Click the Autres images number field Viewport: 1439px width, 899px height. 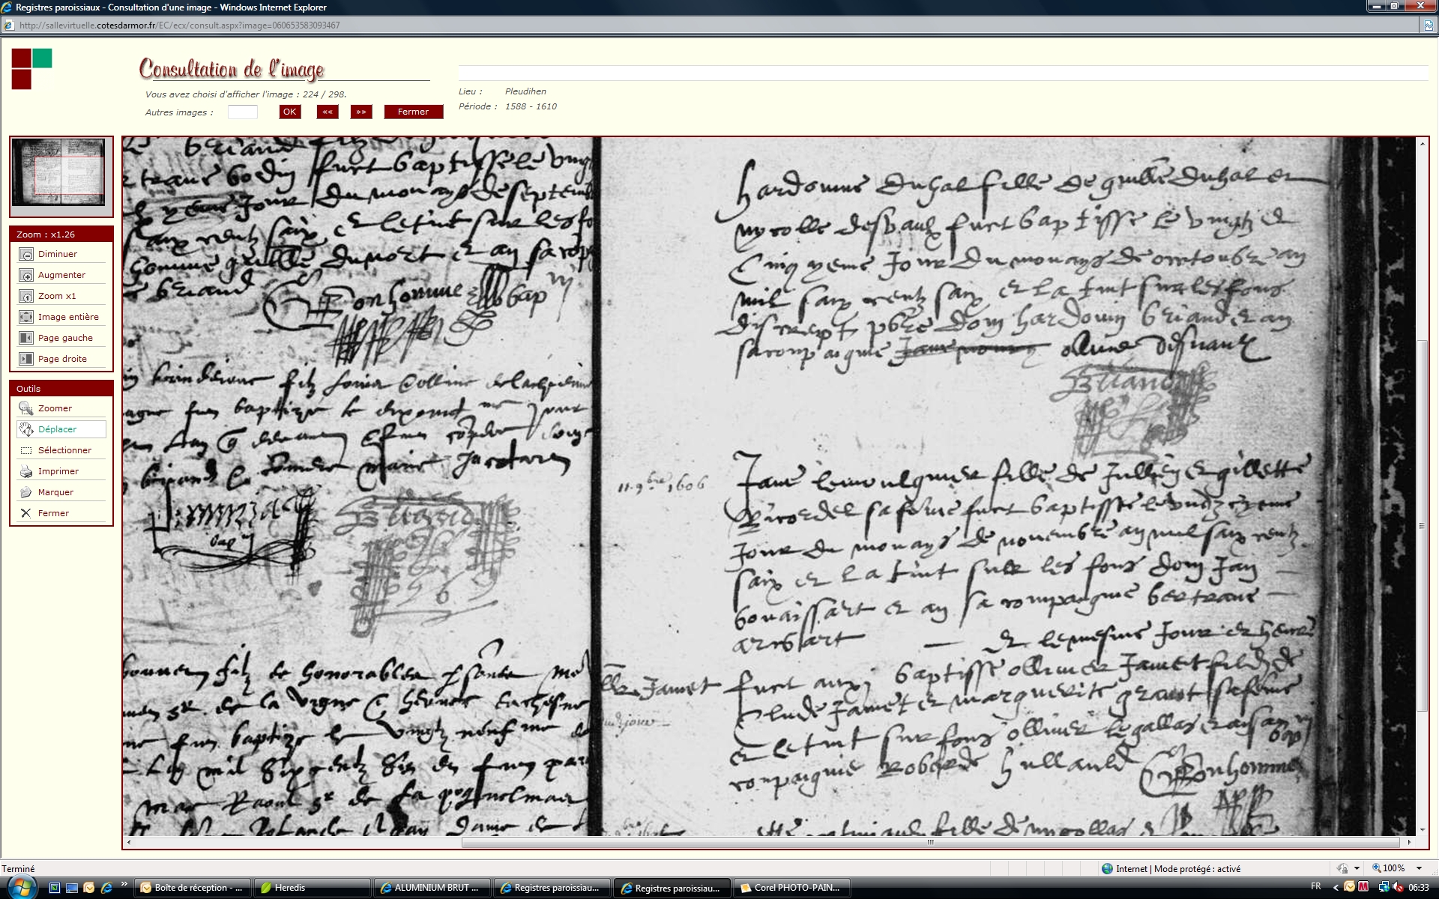pos(242,112)
